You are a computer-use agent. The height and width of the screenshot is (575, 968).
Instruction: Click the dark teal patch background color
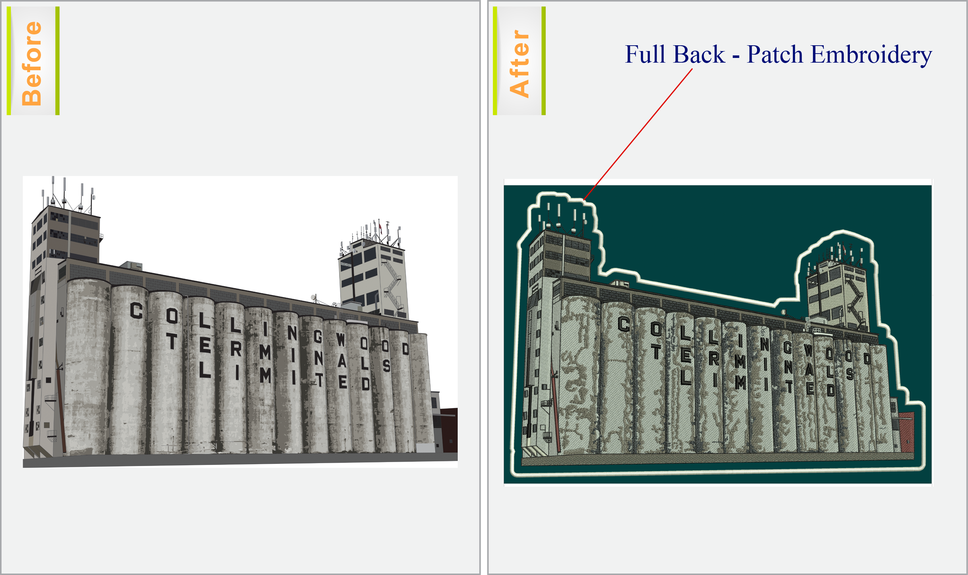pos(698,232)
